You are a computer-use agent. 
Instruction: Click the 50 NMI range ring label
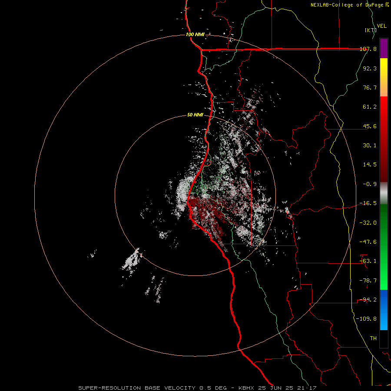195,115
